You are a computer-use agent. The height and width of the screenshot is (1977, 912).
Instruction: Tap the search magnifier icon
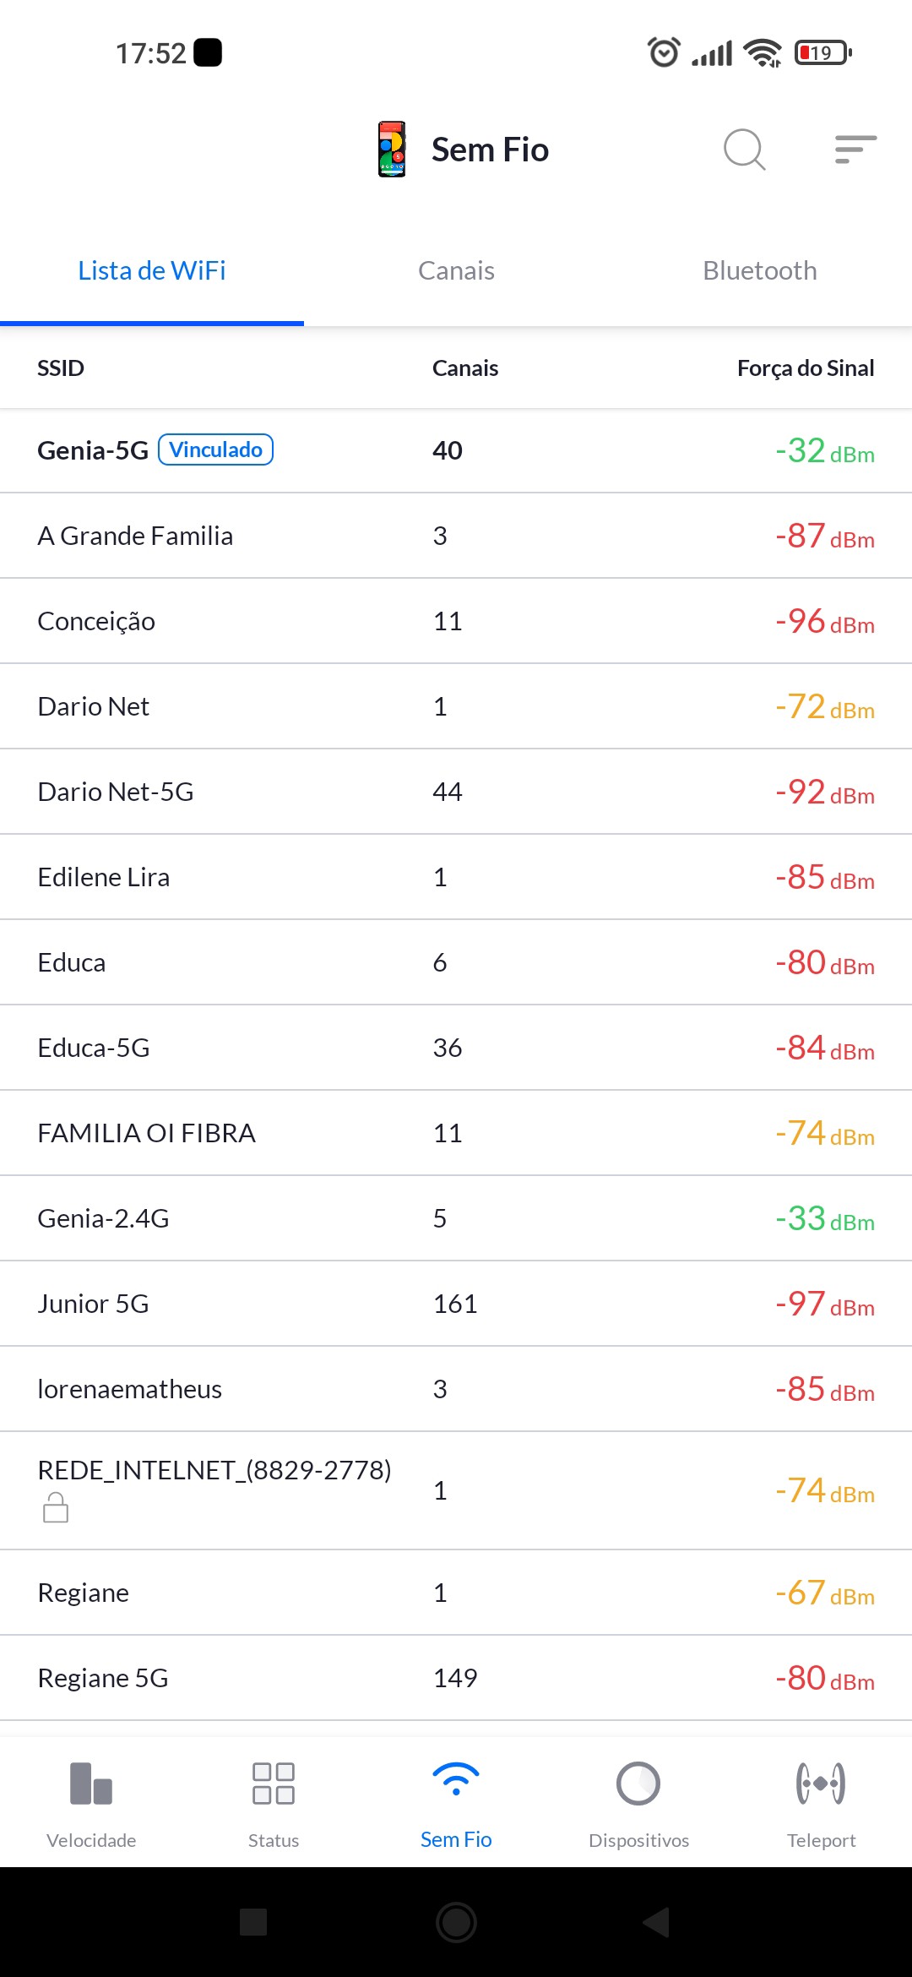click(x=744, y=150)
